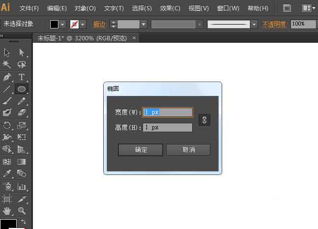Select the Pen tool
This screenshot has height=229, width=318.
pos(7,77)
